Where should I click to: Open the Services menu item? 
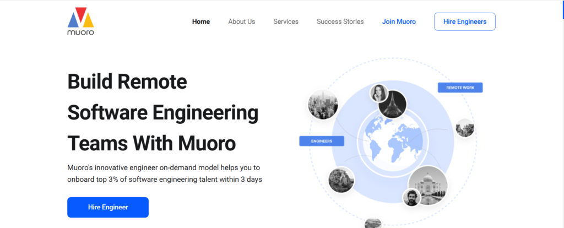[286, 21]
